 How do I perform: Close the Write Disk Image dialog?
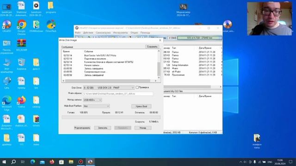[x=160, y=40]
